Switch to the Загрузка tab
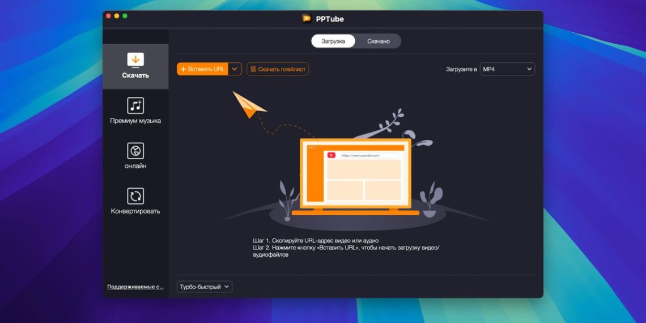Image resolution: width=646 pixels, height=323 pixels. (x=333, y=41)
